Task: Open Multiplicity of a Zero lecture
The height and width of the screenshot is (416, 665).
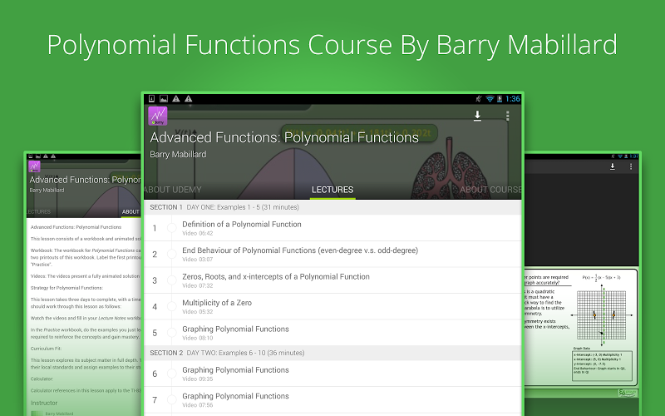Action: pyautogui.click(x=332, y=306)
